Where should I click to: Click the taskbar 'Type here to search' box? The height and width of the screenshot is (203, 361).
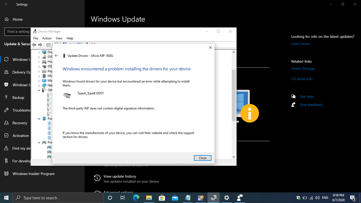[x=58, y=198]
